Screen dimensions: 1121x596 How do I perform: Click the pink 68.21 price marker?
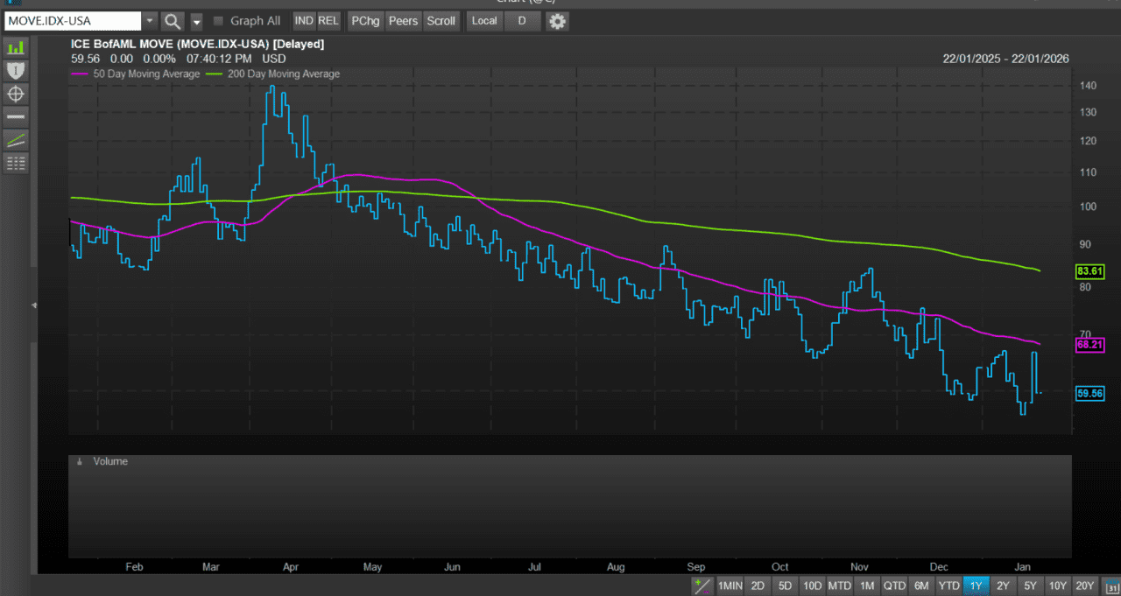click(x=1089, y=345)
